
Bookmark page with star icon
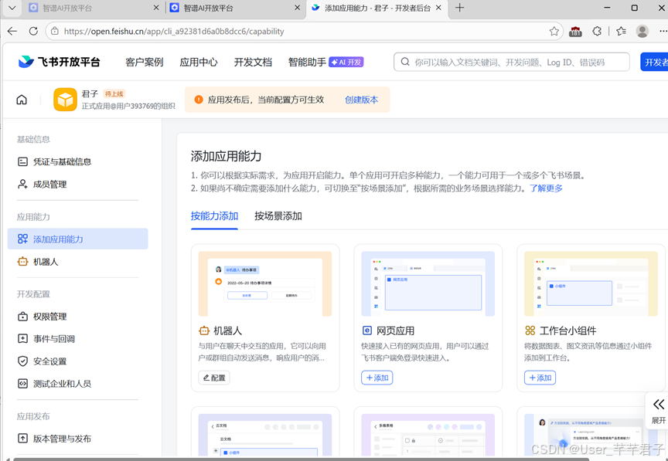pyautogui.click(x=554, y=31)
